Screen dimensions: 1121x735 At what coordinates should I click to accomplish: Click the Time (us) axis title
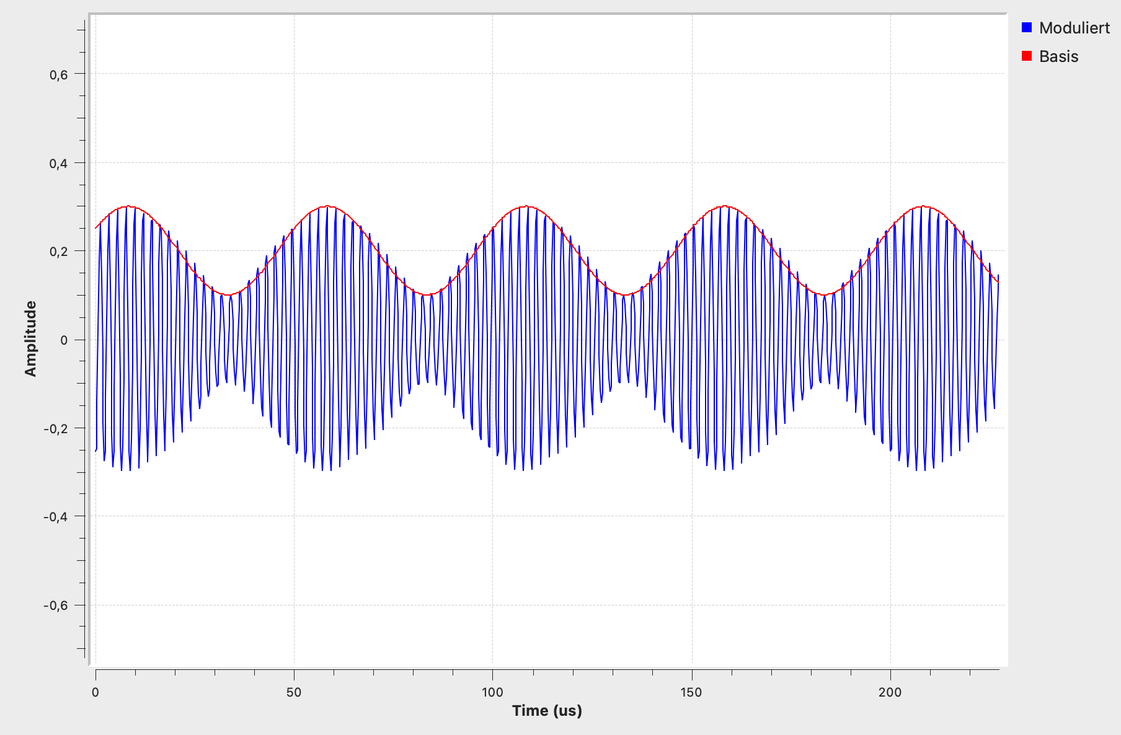tap(547, 711)
